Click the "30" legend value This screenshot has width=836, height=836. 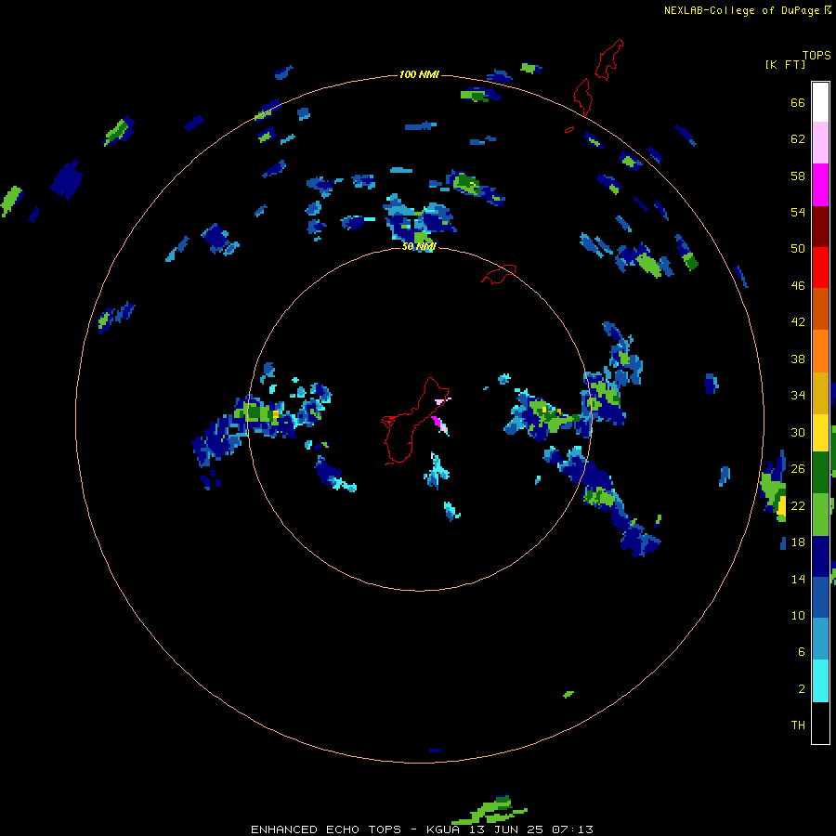click(798, 432)
